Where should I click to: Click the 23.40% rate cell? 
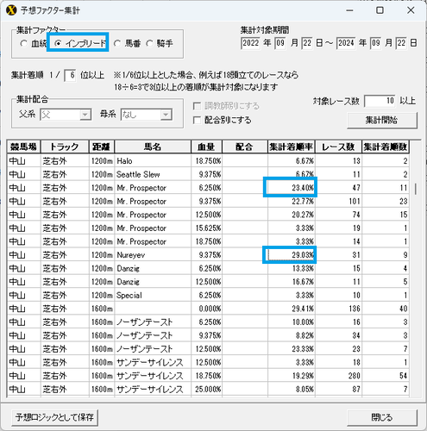click(x=292, y=188)
